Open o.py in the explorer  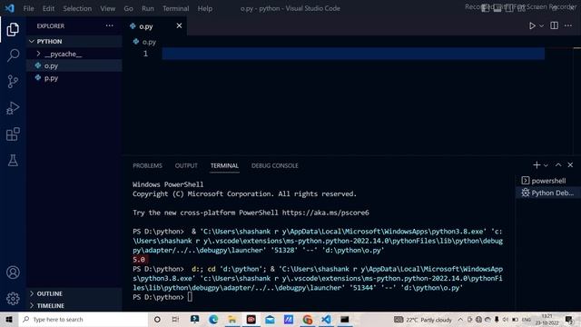coord(74,65)
